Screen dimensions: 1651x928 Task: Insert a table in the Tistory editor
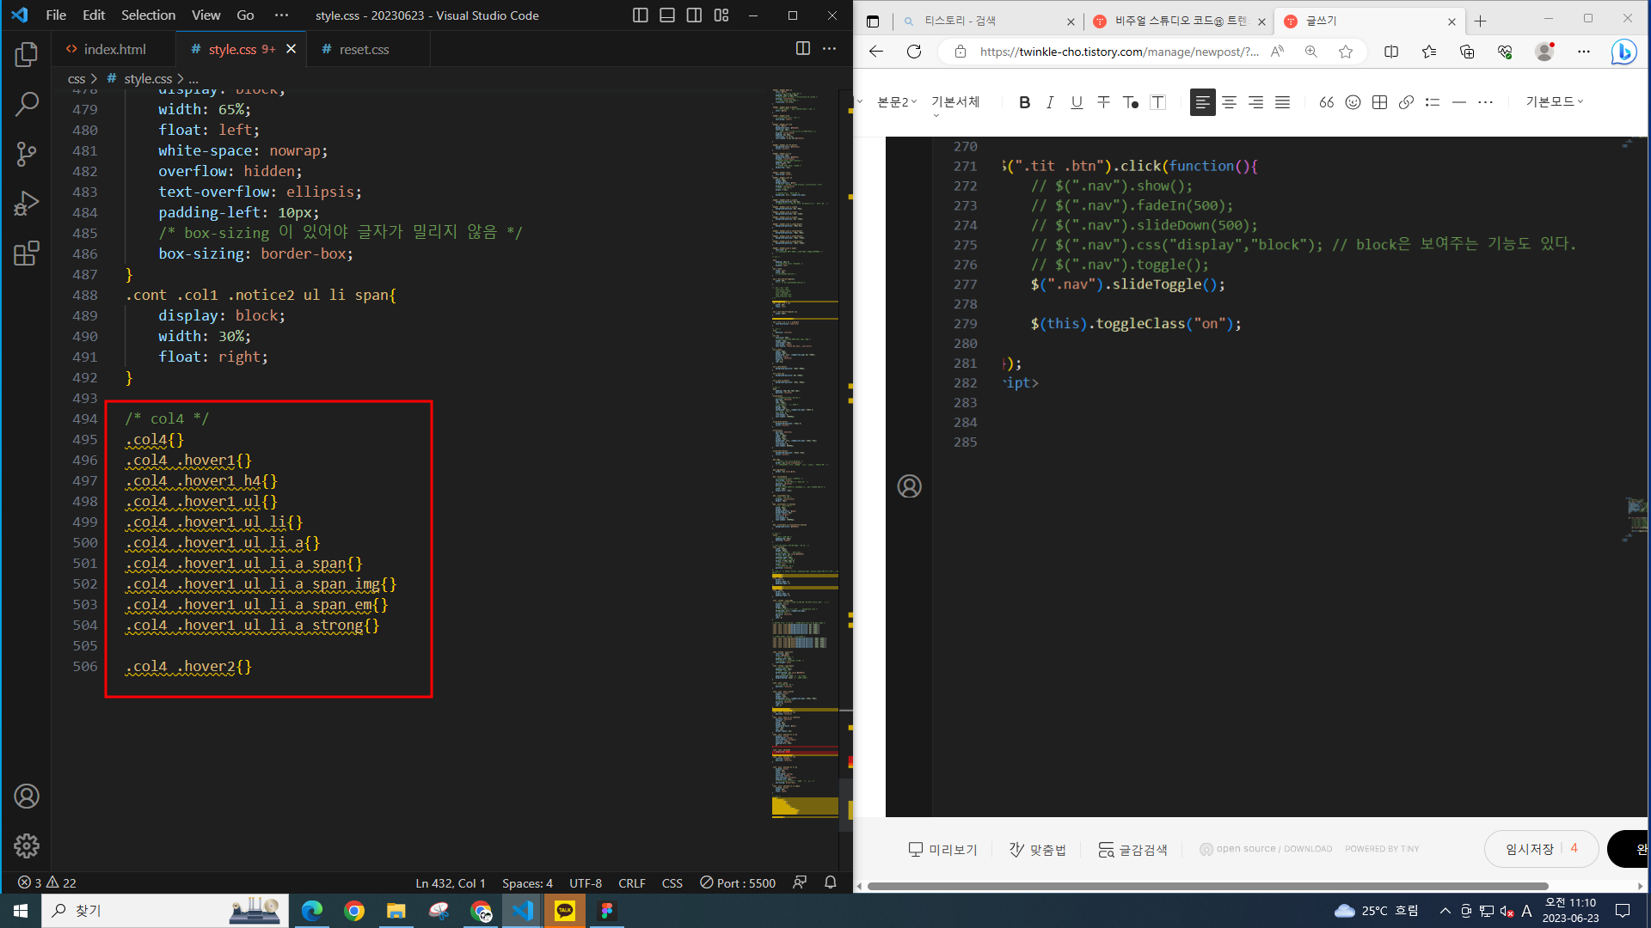pos(1379,102)
